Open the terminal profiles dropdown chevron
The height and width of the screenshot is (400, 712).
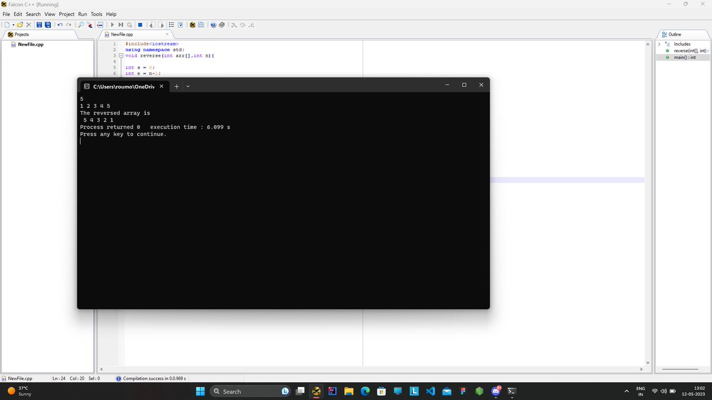point(188,87)
